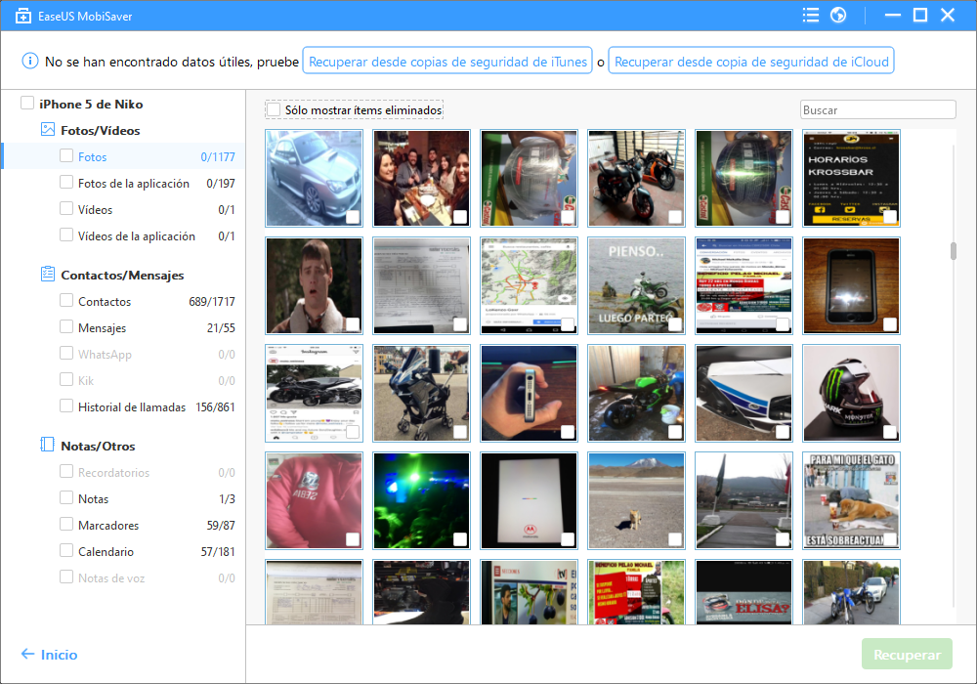977x684 pixels.
Task: Select the Monster helmet photo thumbnail
Action: (851, 392)
